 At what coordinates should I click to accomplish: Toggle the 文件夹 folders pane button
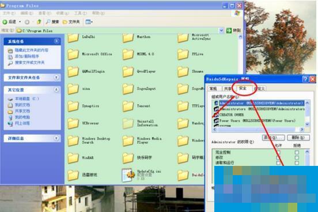[71, 22]
